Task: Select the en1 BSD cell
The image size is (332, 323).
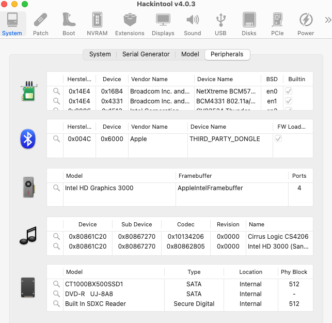Action: [x=272, y=101]
